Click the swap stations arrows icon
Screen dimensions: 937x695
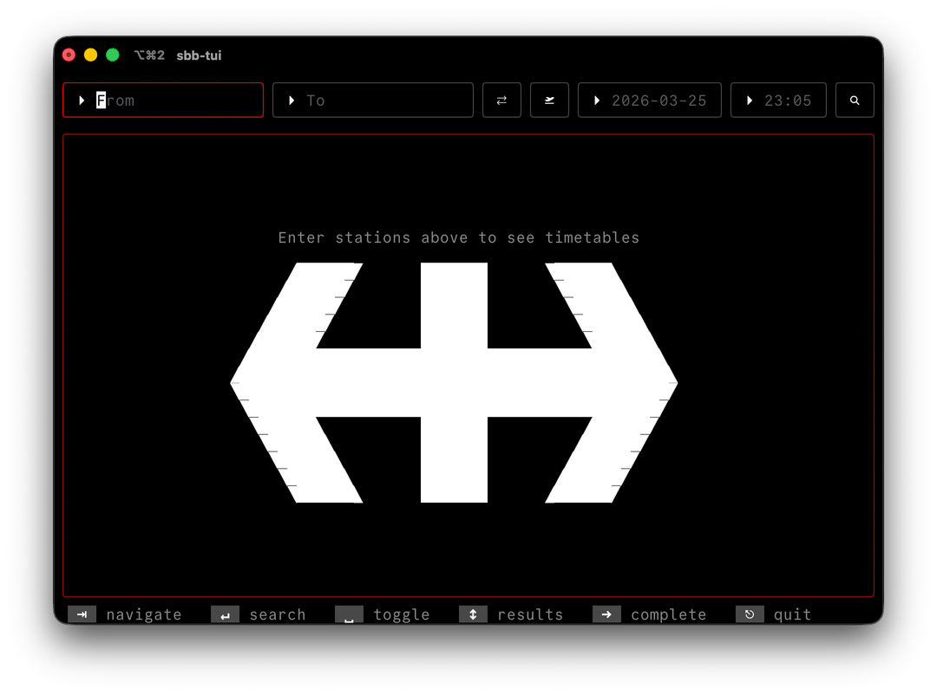pyautogui.click(x=501, y=101)
